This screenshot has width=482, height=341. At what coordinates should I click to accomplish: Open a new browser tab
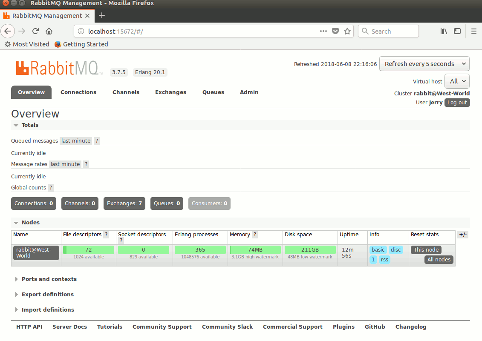pos(102,15)
